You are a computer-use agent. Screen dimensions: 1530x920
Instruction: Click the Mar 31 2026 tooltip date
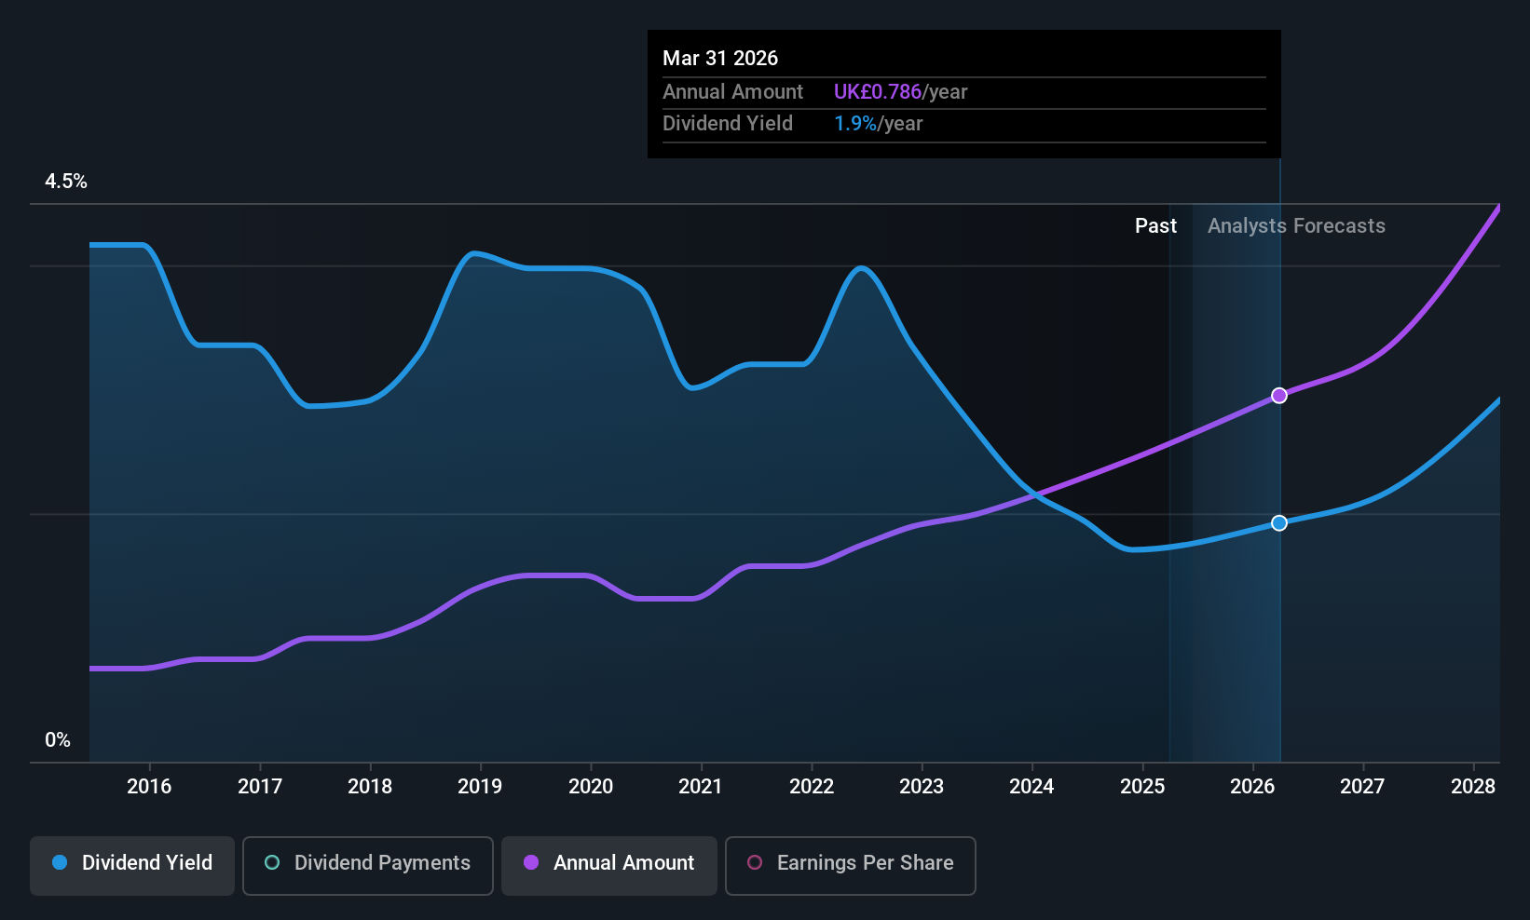(720, 59)
